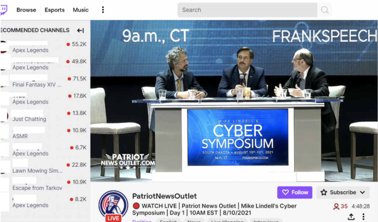The height and width of the screenshot is (222, 378).
Task: Click the stream uptime 4:48:28
Action: tap(361, 207)
